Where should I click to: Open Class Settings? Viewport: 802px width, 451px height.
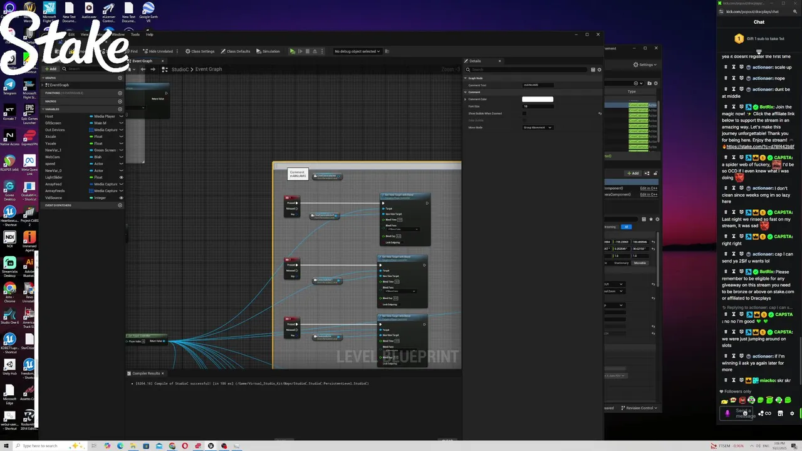click(200, 51)
